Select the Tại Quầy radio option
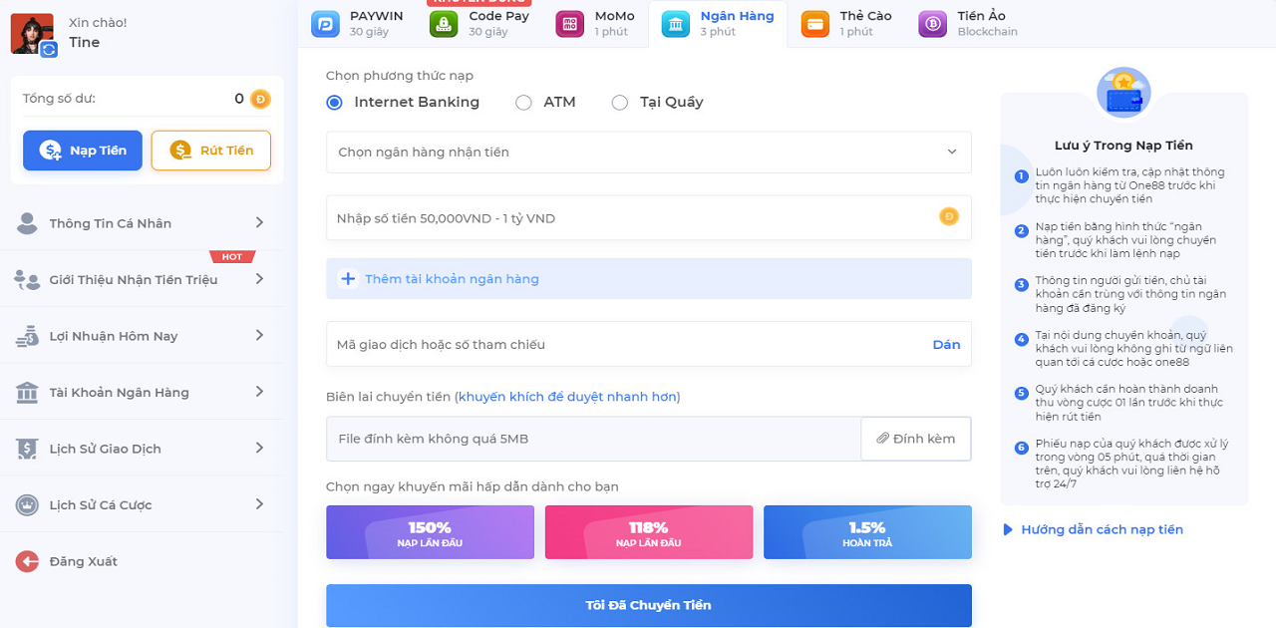The image size is (1276, 628). [x=620, y=102]
